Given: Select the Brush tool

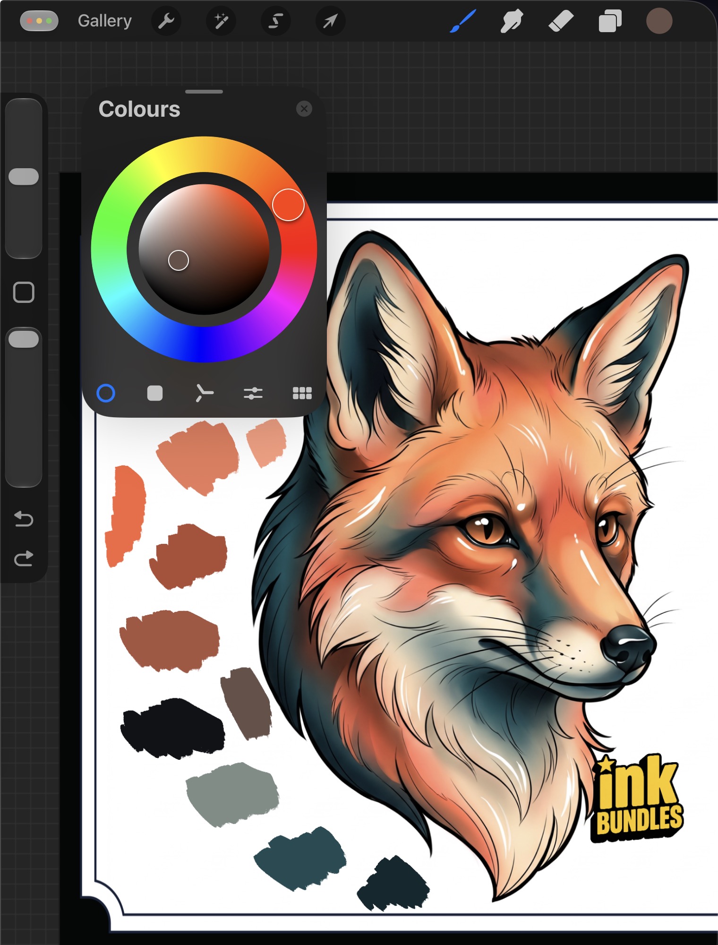Looking at the screenshot, I should pos(463,21).
